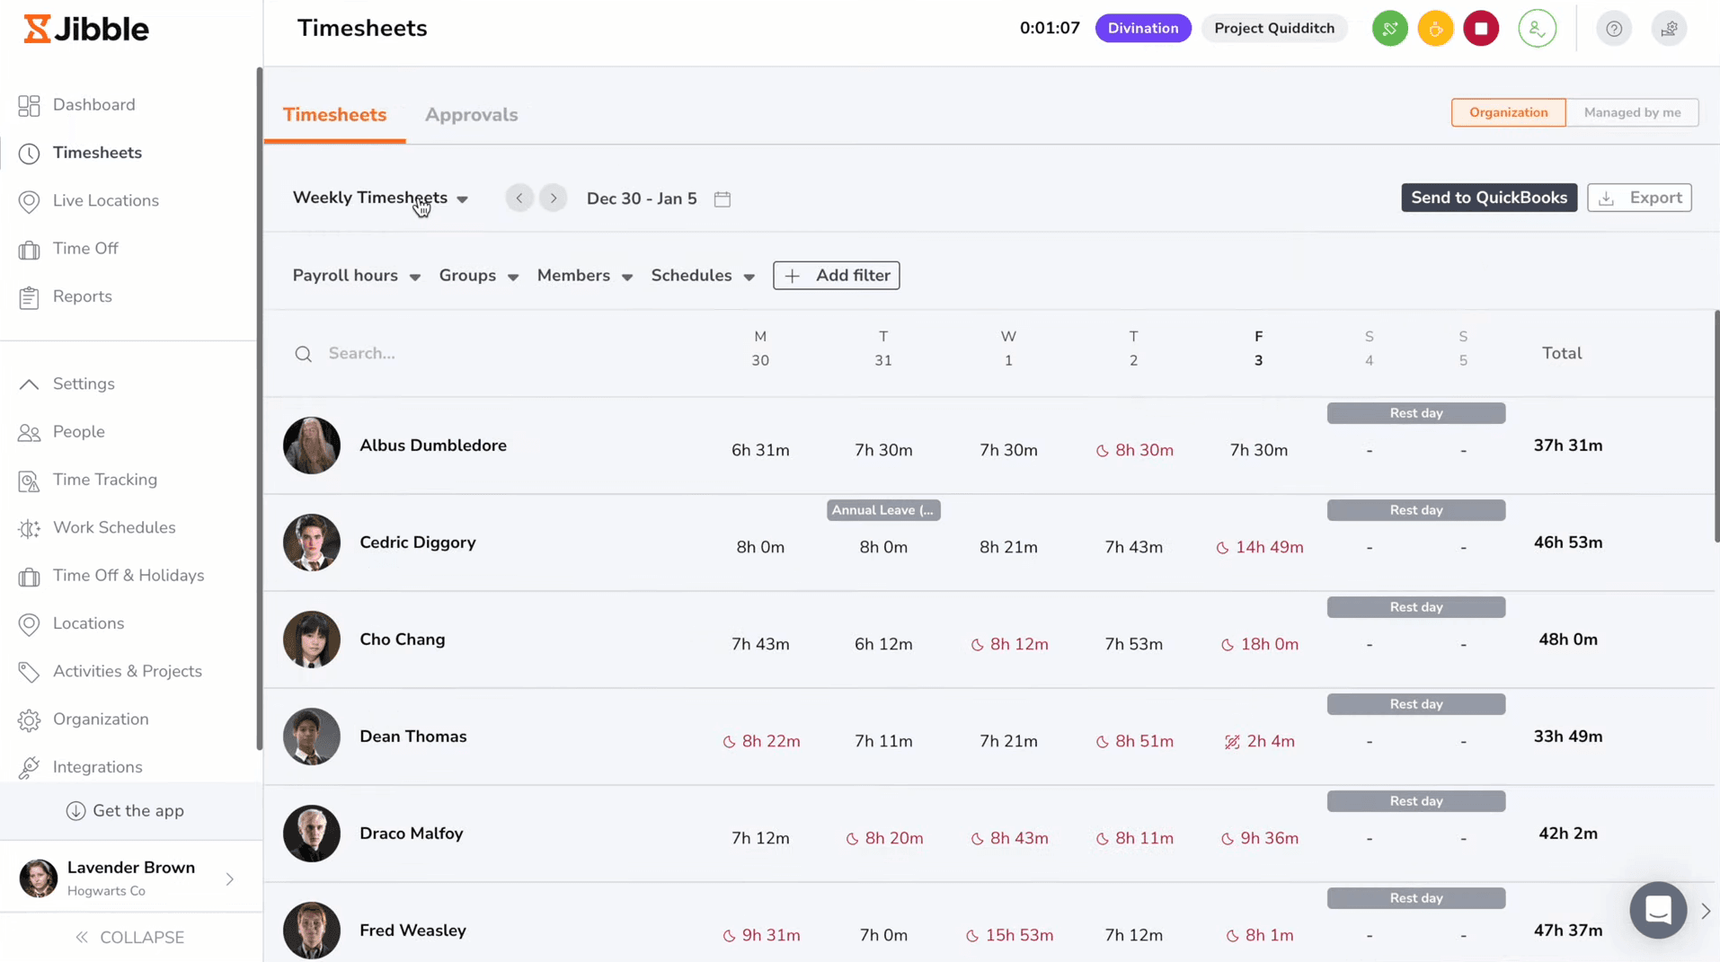Open Albus Dumbledore's timesheet row
Image resolution: width=1720 pixels, height=962 pixels.
[x=989, y=446]
